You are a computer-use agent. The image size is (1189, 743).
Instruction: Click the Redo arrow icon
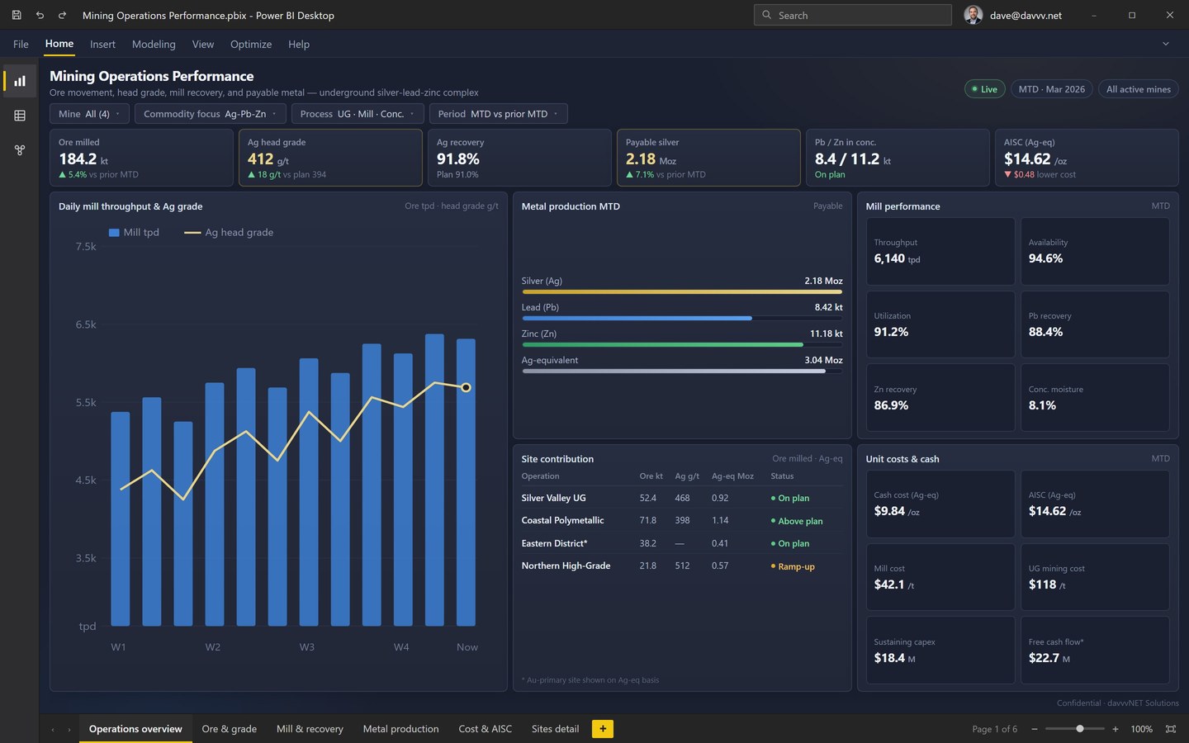coord(62,15)
